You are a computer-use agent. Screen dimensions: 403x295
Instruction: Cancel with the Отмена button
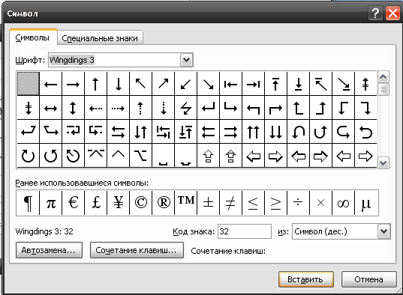coord(368,279)
